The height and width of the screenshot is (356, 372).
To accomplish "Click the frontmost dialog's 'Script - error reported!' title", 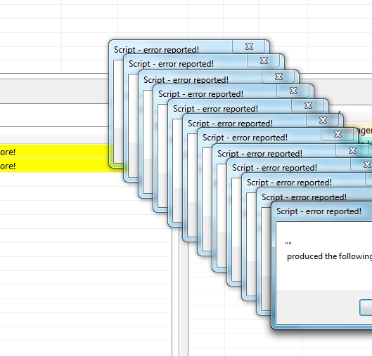I will [x=319, y=211].
